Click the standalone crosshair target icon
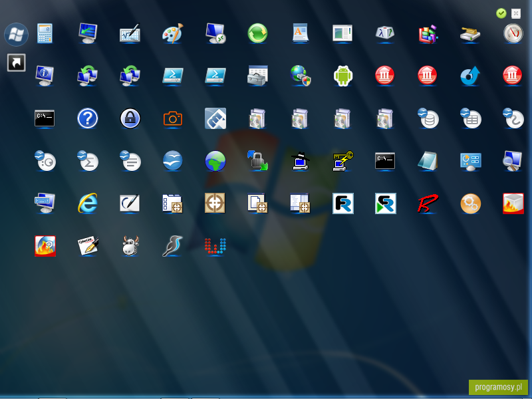 tap(215, 203)
